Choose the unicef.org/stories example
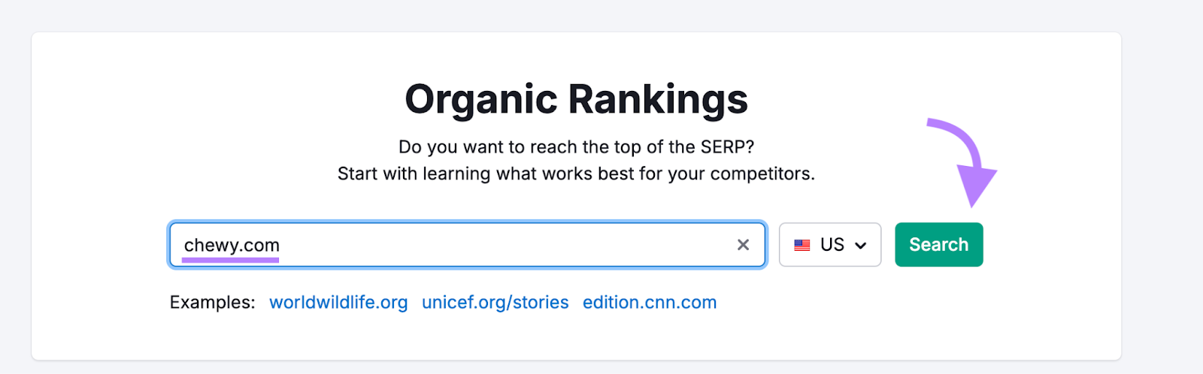Viewport: 1203px width, 374px height. click(x=495, y=302)
